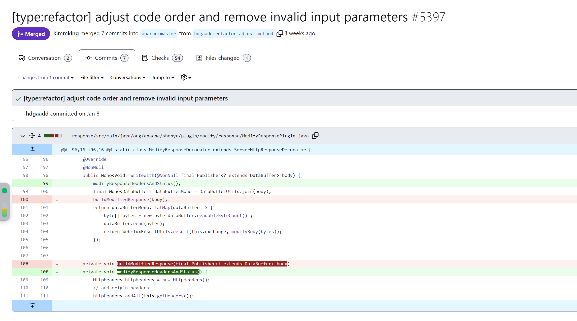Go to the Files changed tab
Image resolution: width=577 pixels, height=321 pixels.
pos(223,58)
